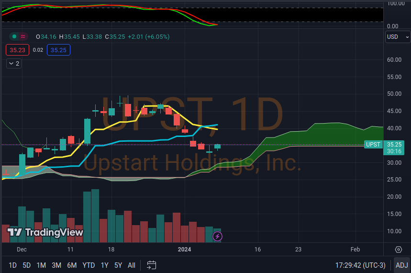Click the 2024 label on time axis
This screenshot has width=411, height=273.
[184, 250]
